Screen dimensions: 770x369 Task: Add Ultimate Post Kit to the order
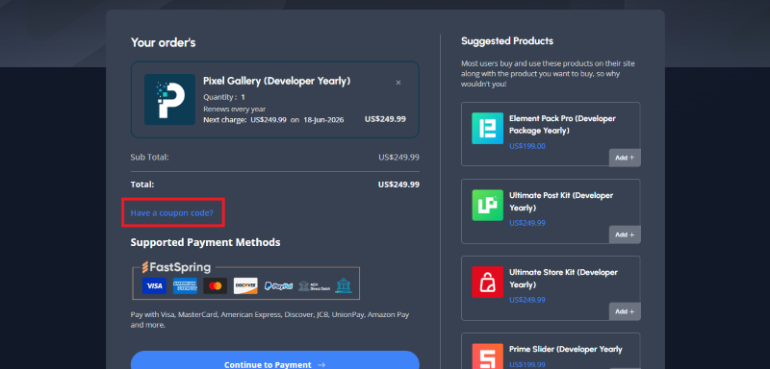(625, 234)
